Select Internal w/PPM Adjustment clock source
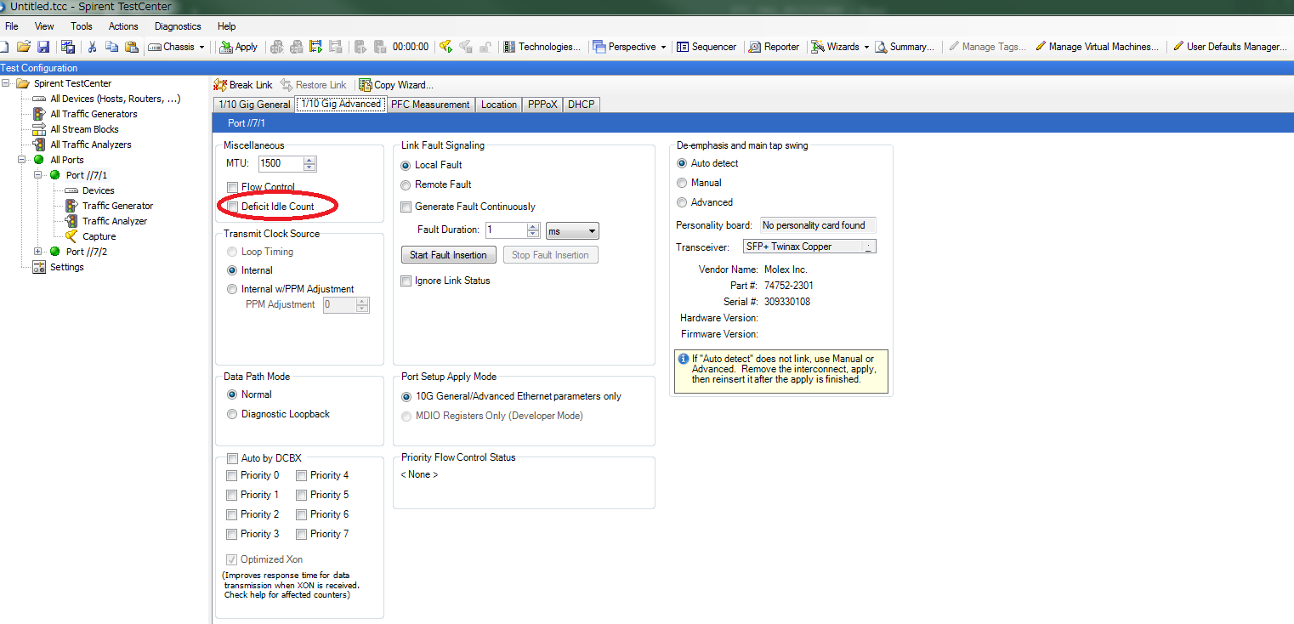Viewport: 1294px width, 624px height. point(232,289)
